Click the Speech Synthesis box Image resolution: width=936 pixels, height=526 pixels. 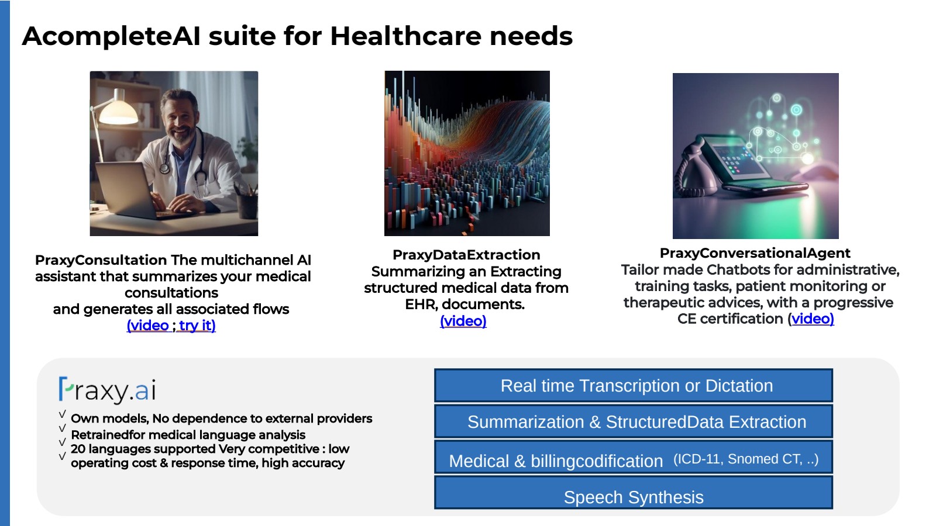tap(634, 493)
